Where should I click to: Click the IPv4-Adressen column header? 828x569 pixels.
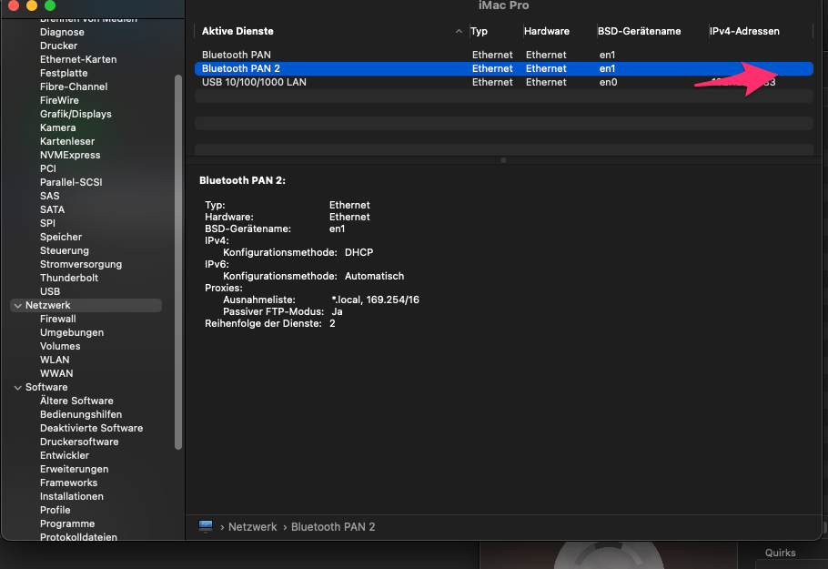click(744, 31)
